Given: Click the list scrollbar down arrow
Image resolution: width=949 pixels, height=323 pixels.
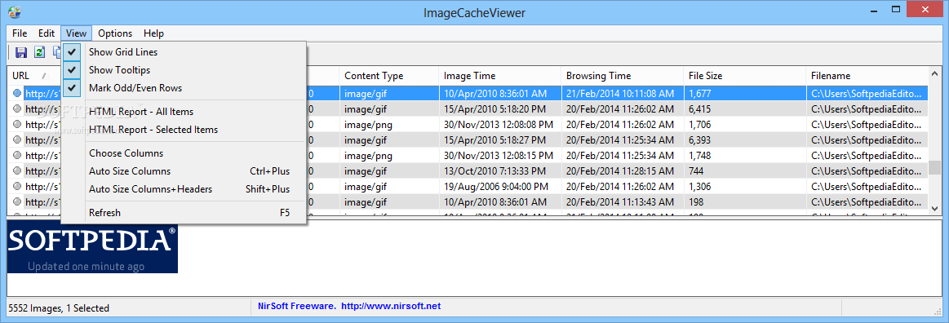Looking at the screenshot, I should click(x=934, y=208).
